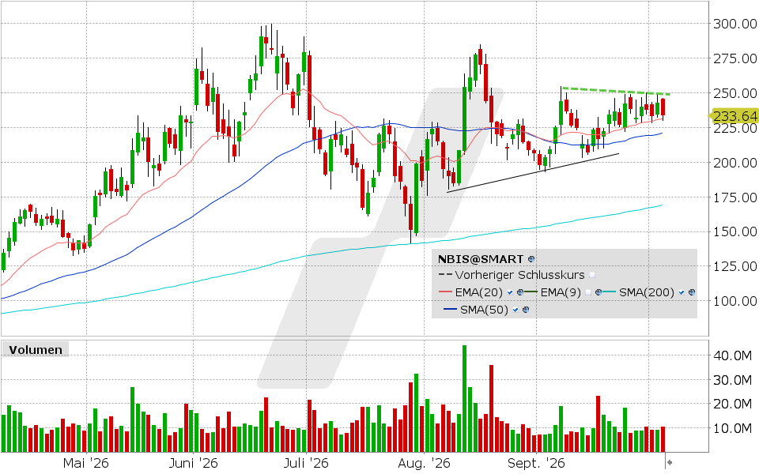The image size is (759, 474).
Task: Click the SMA(50) legend label
Action: pyautogui.click(x=484, y=310)
